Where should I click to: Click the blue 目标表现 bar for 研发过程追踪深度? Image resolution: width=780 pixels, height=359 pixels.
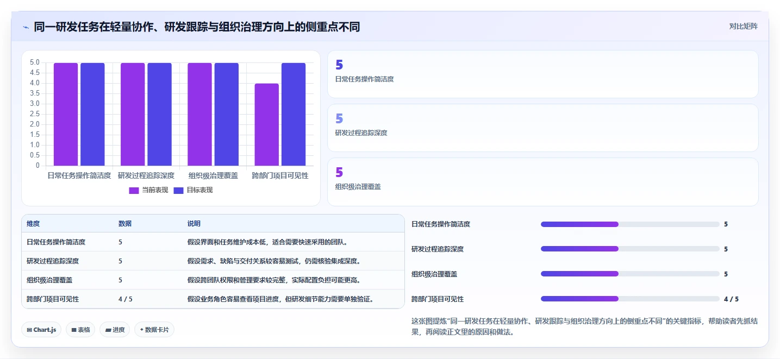point(159,114)
